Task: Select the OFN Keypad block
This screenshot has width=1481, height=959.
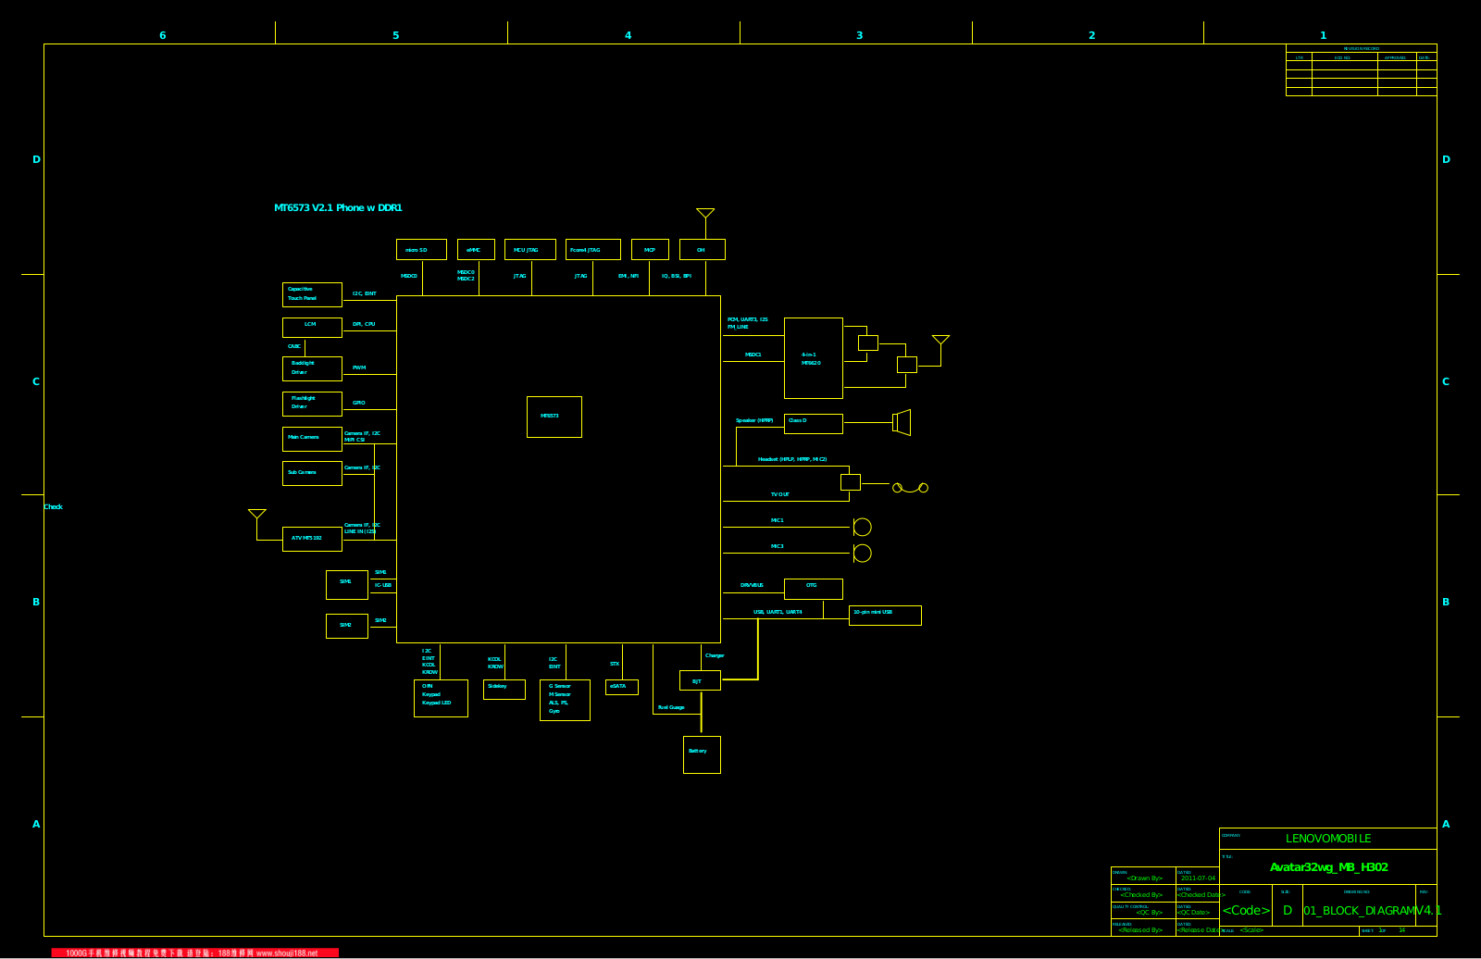Action: [441, 698]
